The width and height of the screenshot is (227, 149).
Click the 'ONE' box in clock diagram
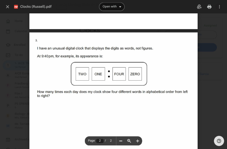[x=98, y=74]
